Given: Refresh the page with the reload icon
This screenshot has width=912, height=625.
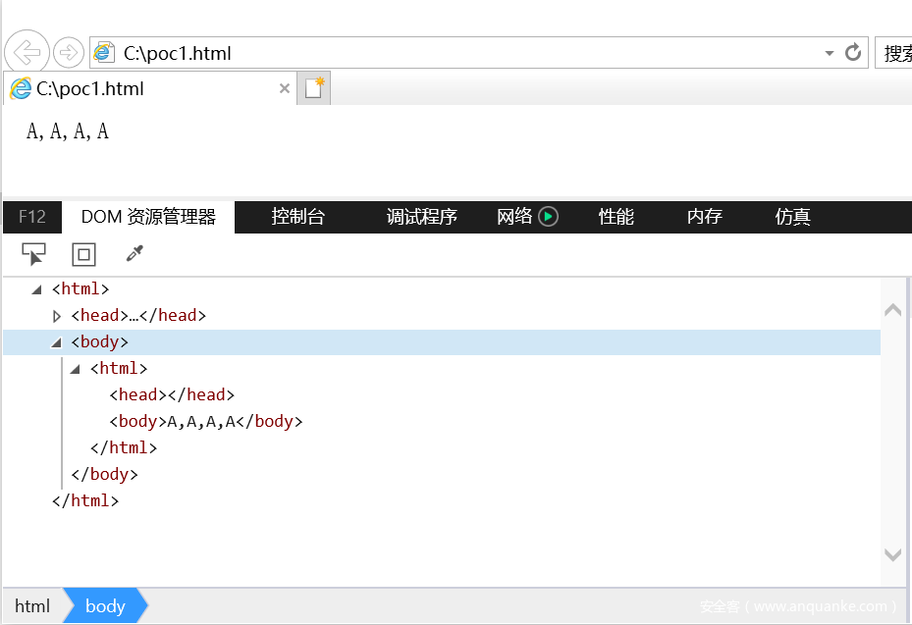Looking at the screenshot, I should 853,52.
